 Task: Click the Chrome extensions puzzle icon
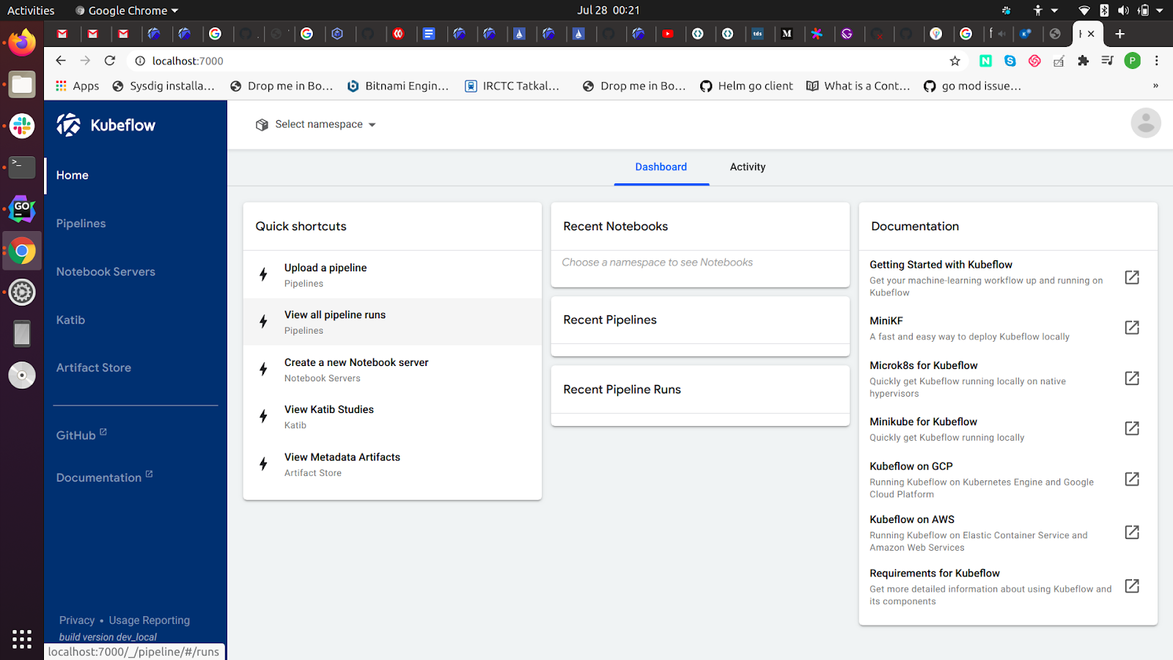(1084, 61)
